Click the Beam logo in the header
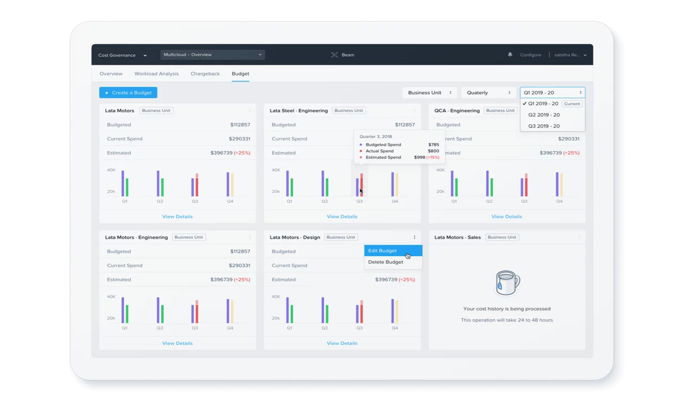 coord(342,55)
